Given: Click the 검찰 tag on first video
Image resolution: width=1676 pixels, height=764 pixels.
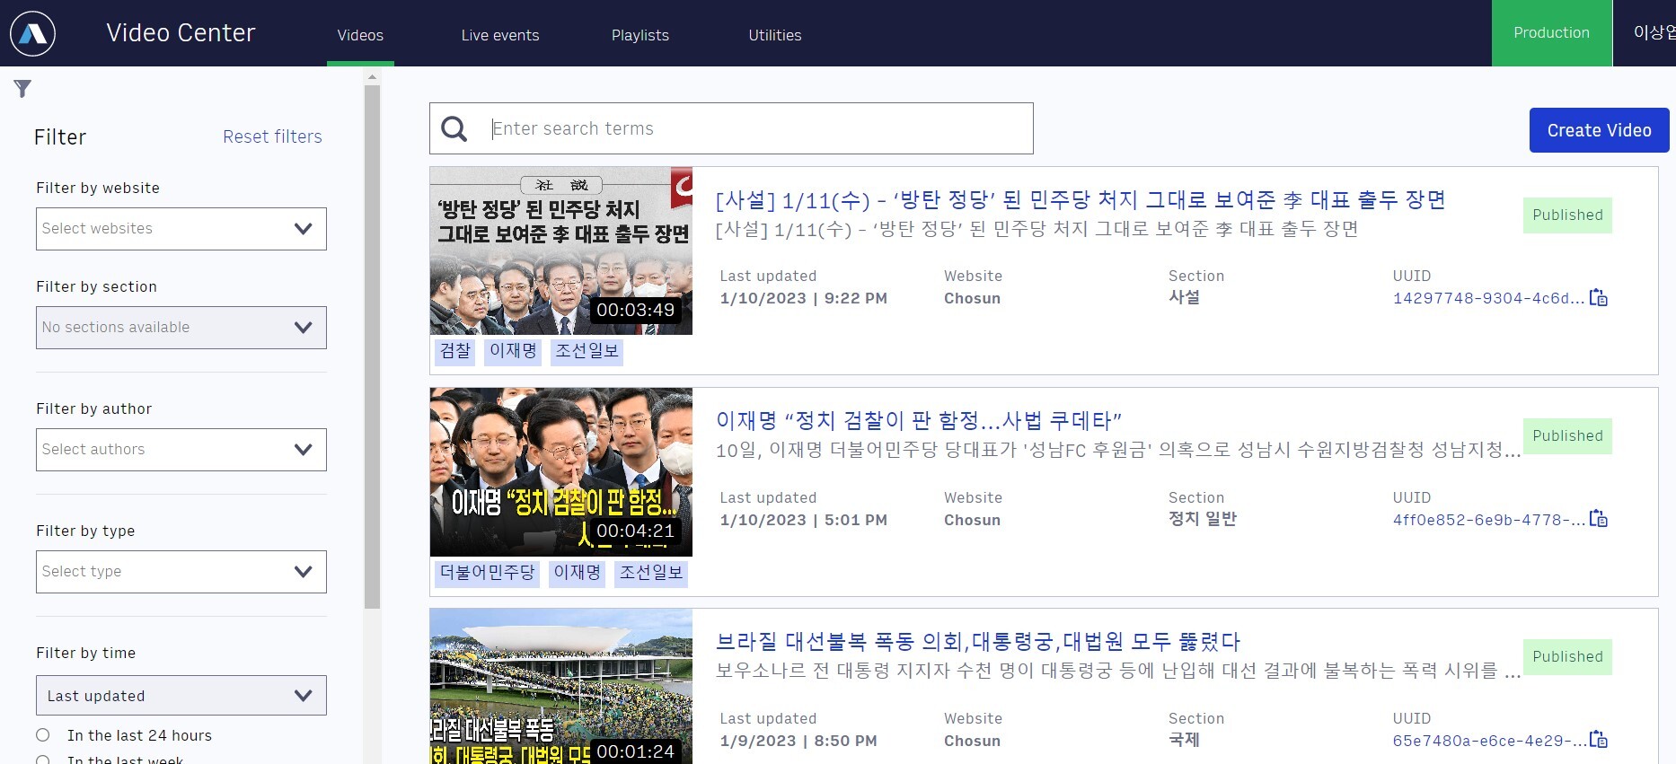Looking at the screenshot, I should pyautogui.click(x=455, y=351).
